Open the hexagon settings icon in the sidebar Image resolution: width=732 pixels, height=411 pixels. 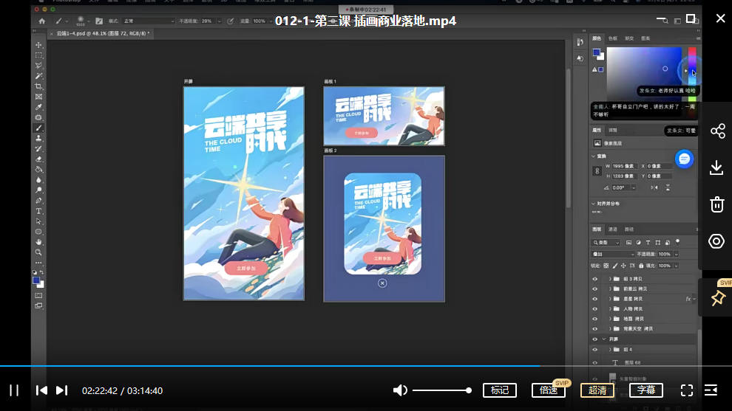[716, 241]
